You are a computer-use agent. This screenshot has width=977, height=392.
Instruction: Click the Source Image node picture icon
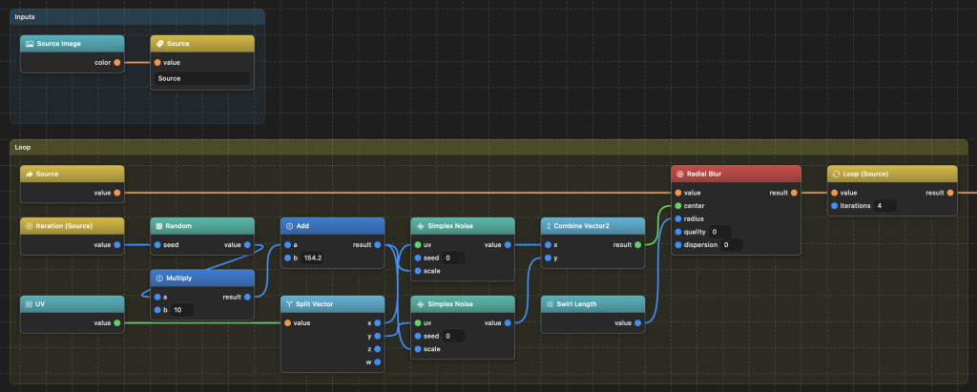(30, 44)
